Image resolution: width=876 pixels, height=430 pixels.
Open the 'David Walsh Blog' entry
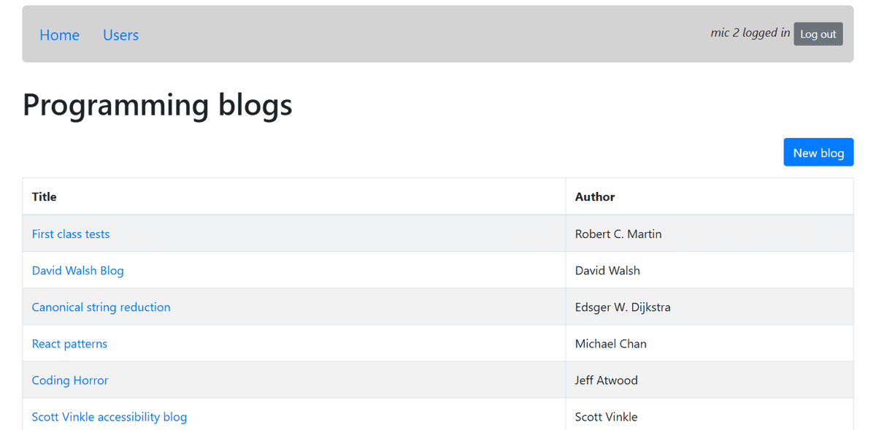[x=77, y=270]
